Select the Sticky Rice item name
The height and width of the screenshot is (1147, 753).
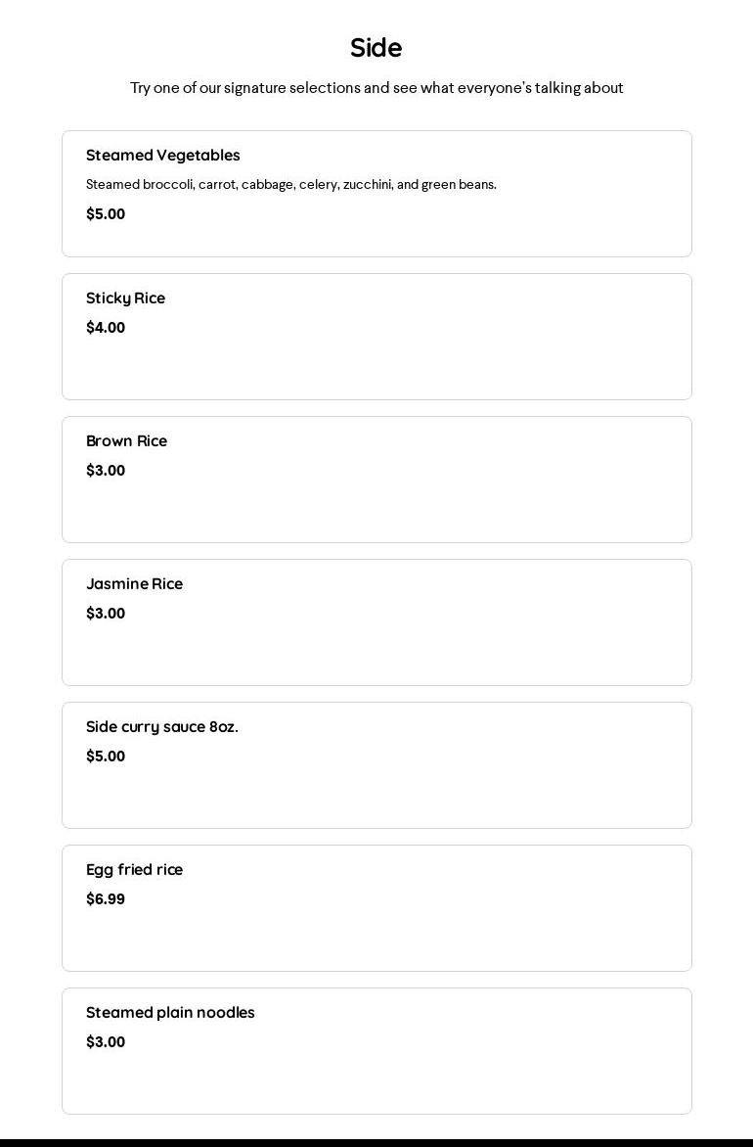pyautogui.click(x=125, y=298)
